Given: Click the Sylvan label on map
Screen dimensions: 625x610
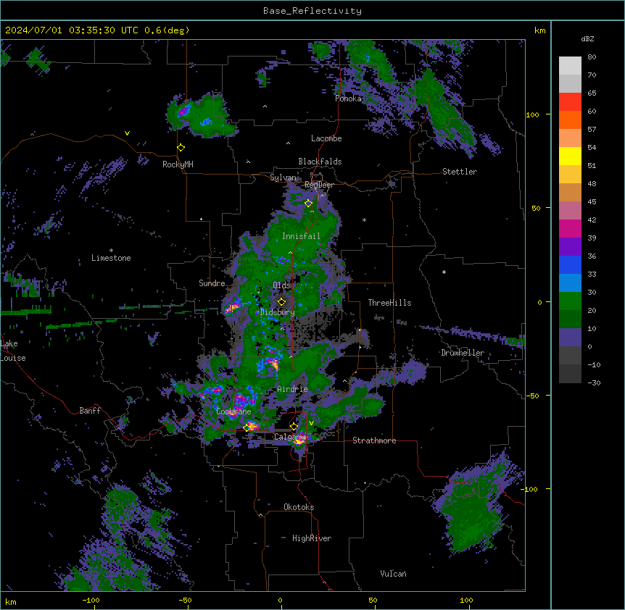Looking at the screenshot, I should click(x=283, y=177).
